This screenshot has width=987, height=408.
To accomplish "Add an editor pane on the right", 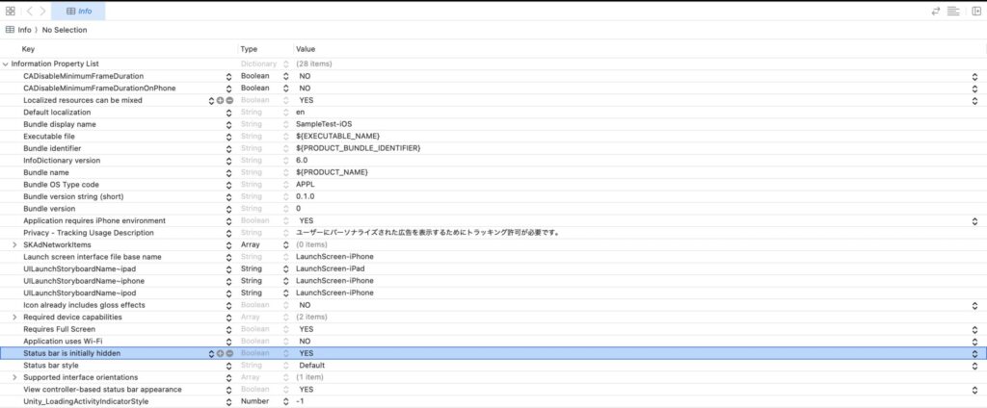I will tap(974, 11).
